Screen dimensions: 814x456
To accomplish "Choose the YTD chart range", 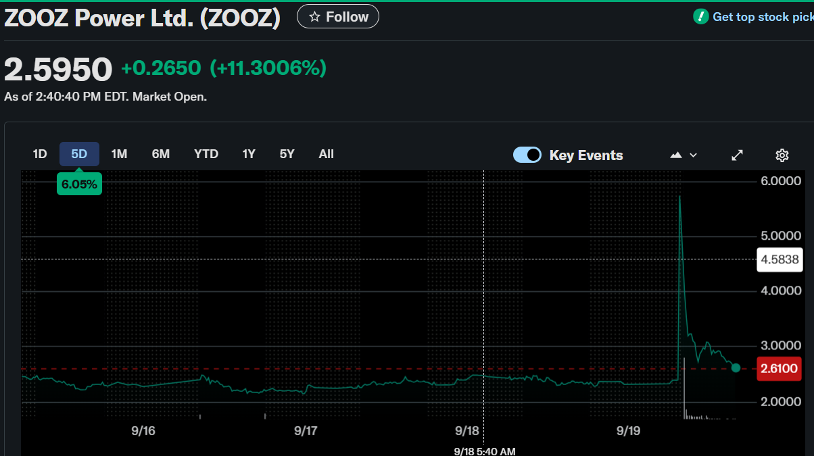I will (x=206, y=154).
